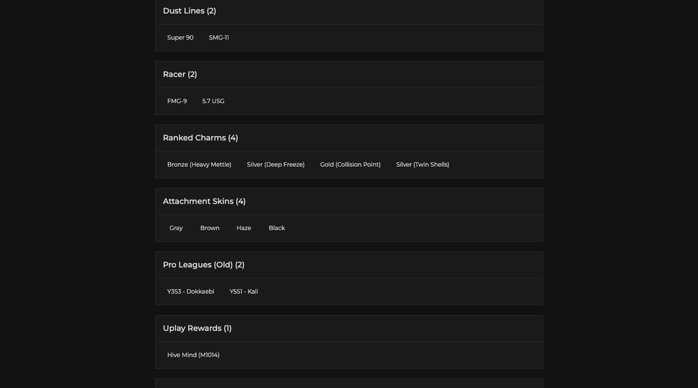
Task: Toggle the Attachment Skins (4) header
Action: 349,201
